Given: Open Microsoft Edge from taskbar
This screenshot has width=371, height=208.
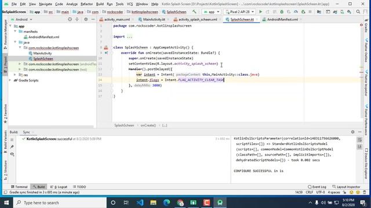Looking at the screenshot, I should pos(166,203).
